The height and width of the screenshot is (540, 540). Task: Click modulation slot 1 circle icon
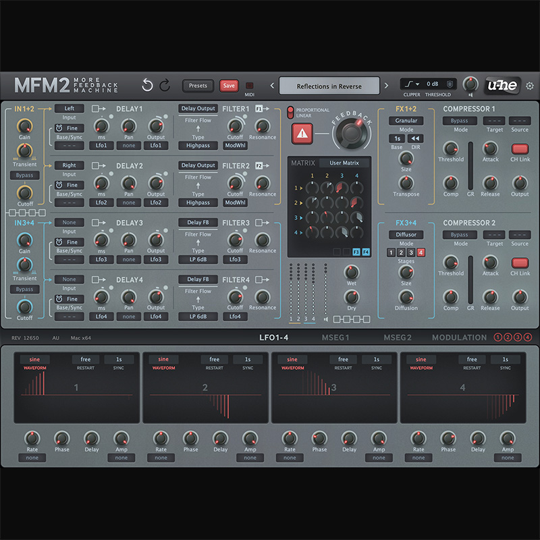point(497,337)
